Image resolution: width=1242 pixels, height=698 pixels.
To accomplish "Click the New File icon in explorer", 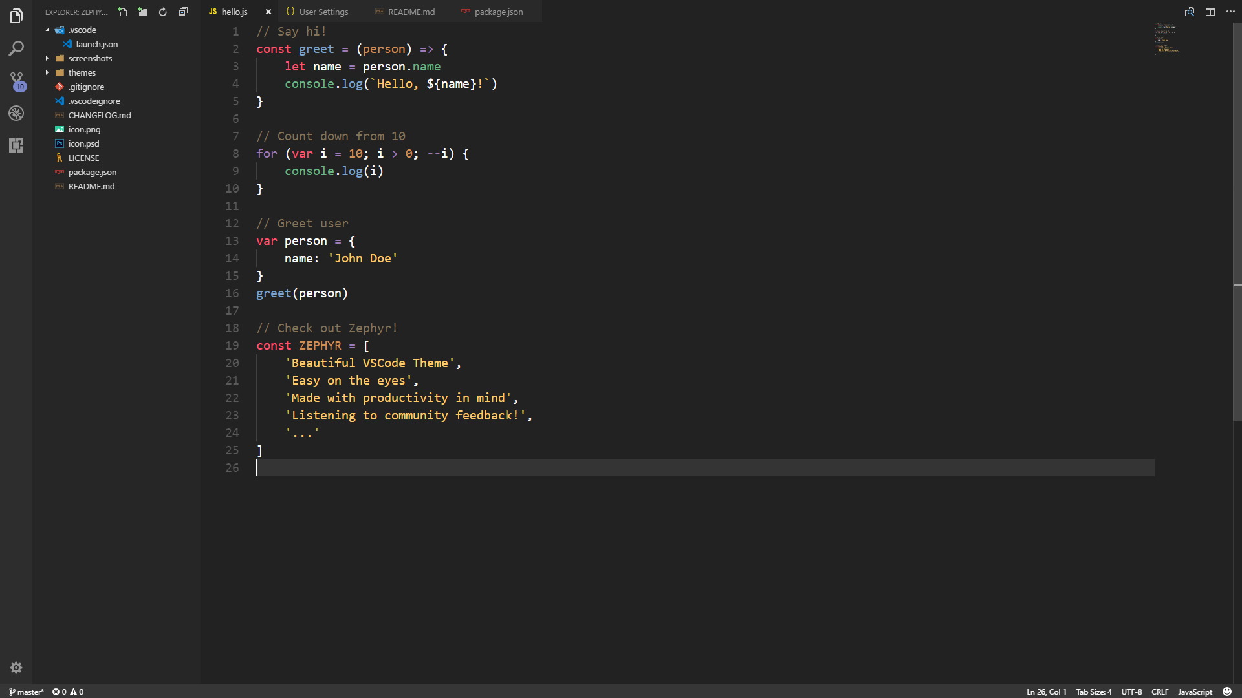I will [x=122, y=12].
